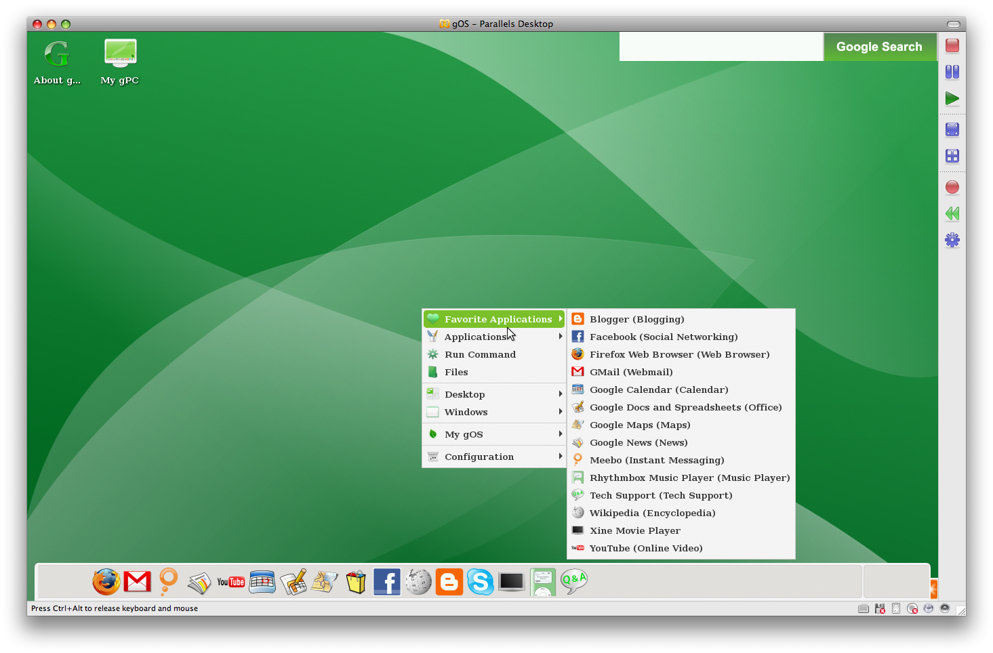Stop the virtual machine with red square
Screen dimensions: 993x653
[952, 45]
